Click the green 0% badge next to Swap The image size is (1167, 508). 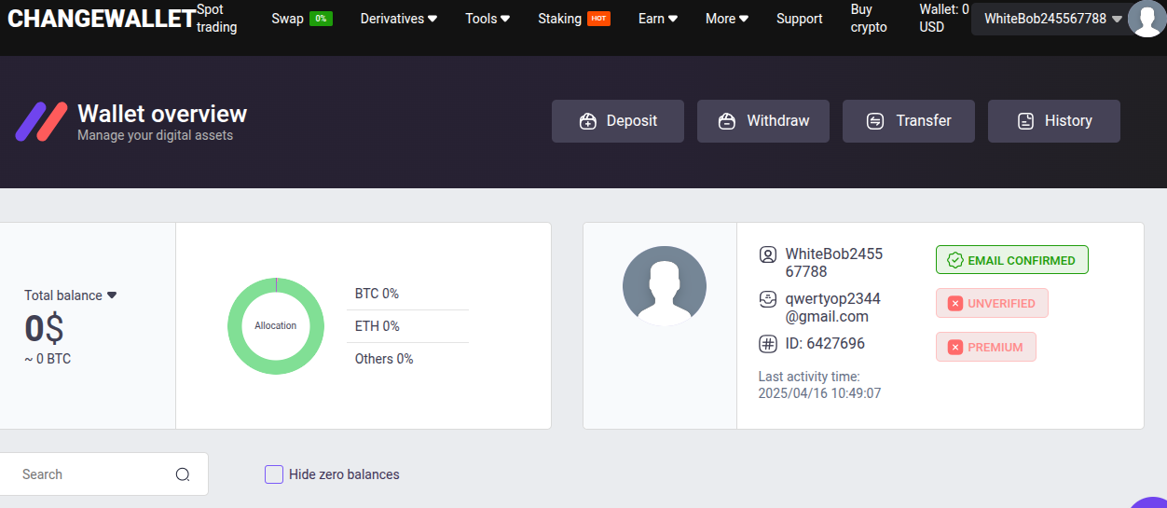point(321,19)
